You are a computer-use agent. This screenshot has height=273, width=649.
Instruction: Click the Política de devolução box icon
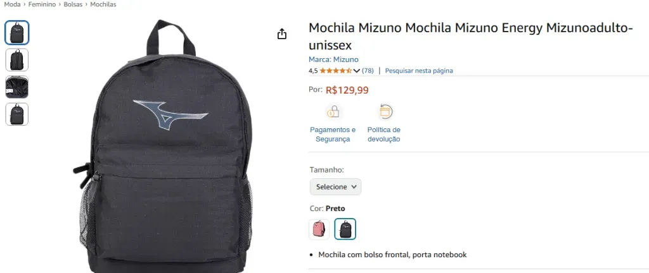(385, 112)
